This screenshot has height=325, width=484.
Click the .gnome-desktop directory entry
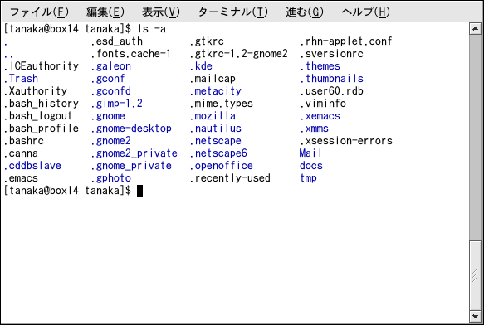pyautogui.click(x=131, y=129)
